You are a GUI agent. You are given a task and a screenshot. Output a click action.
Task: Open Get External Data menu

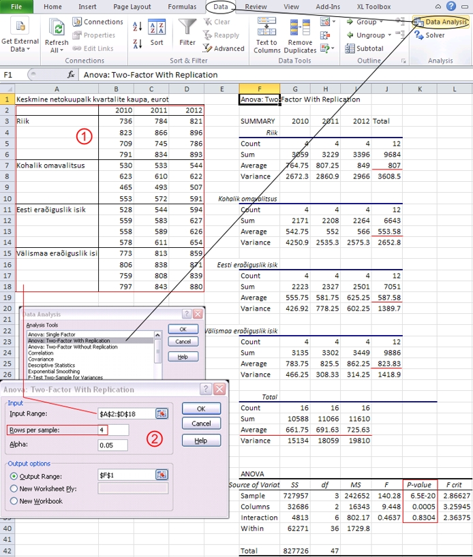tap(20, 35)
